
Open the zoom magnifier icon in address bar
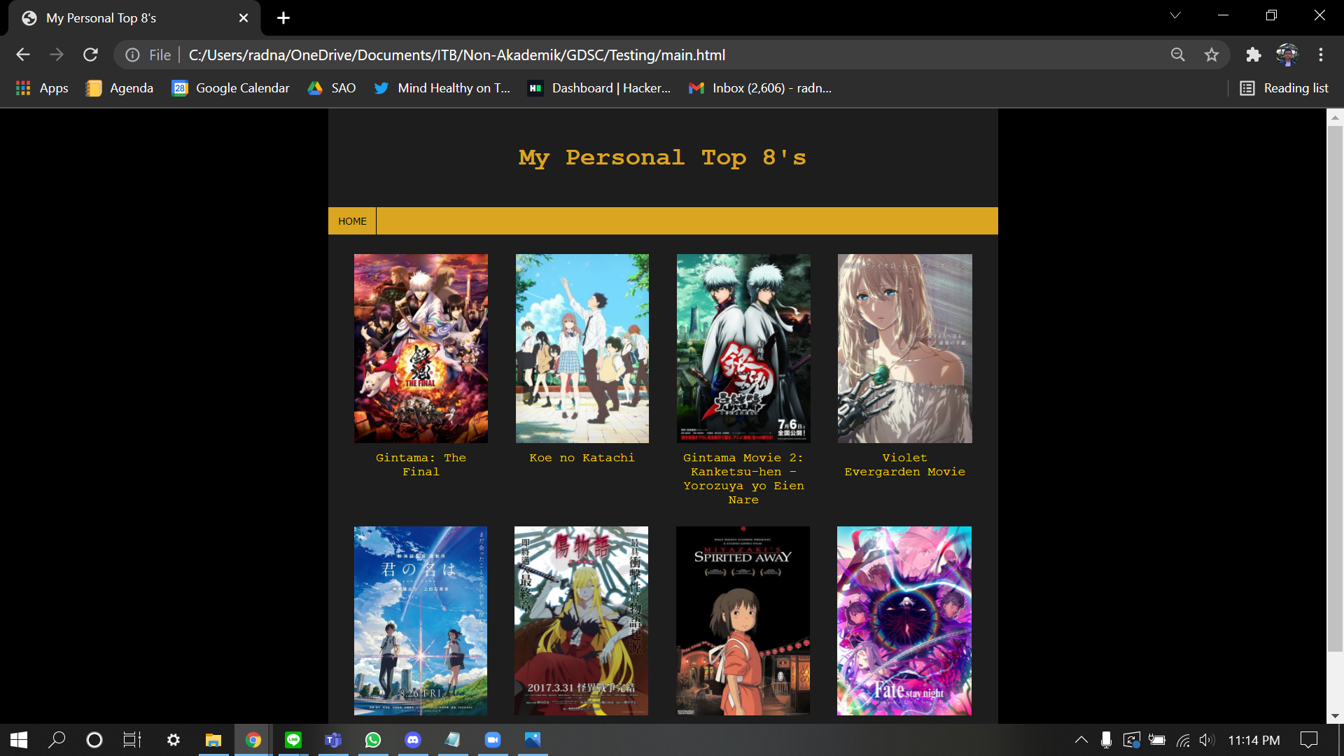1178,55
